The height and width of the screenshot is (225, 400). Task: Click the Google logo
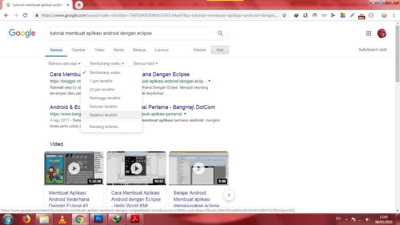(x=22, y=33)
